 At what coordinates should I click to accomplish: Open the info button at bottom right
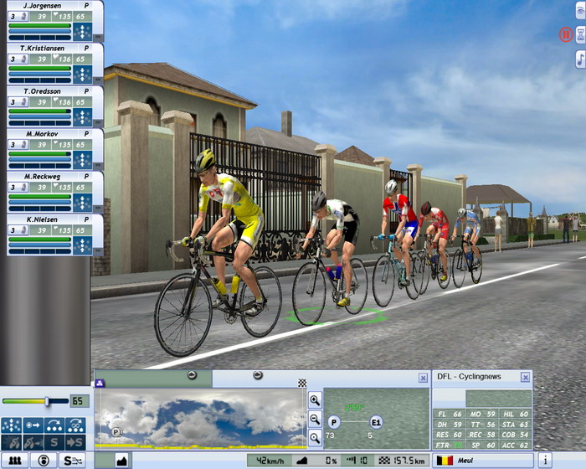pos(544,460)
